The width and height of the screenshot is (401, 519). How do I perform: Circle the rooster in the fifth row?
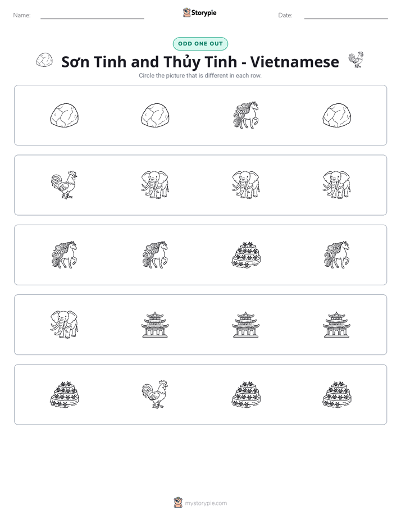pos(155,394)
